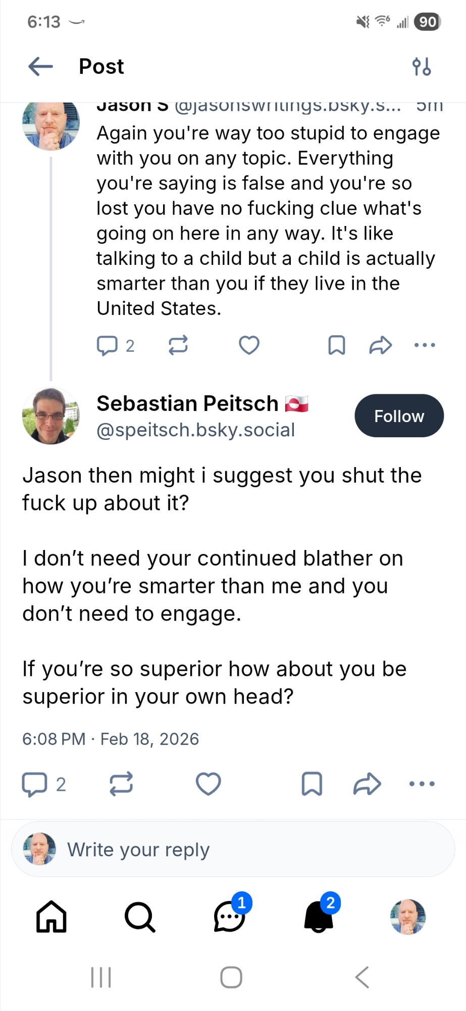Like Sebastian Peitsch's post with heart

pos(208,784)
